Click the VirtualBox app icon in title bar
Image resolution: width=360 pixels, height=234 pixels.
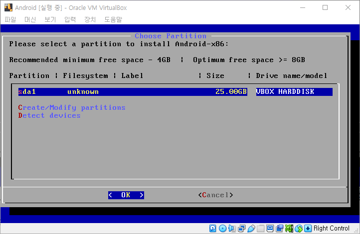point(8,7)
